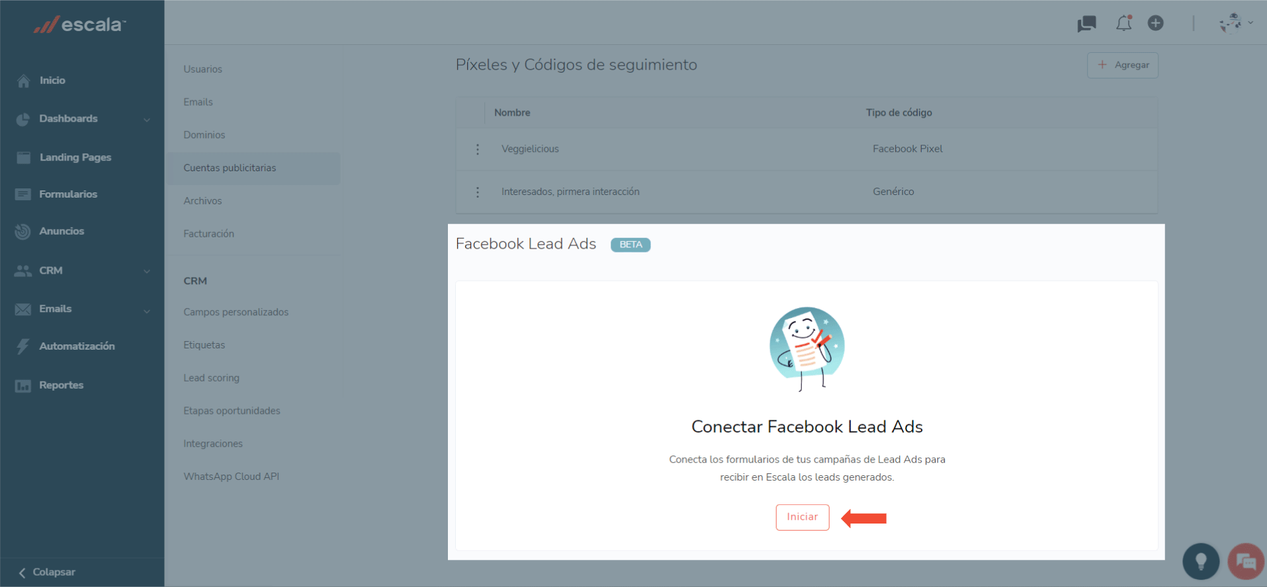Click the Interesados, pirmera interacción row
The height and width of the screenshot is (587, 1267).
pyautogui.click(x=806, y=192)
